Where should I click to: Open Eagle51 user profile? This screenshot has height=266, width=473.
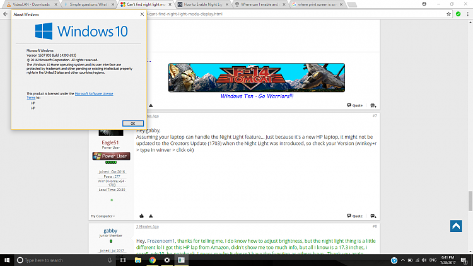pyautogui.click(x=110, y=142)
